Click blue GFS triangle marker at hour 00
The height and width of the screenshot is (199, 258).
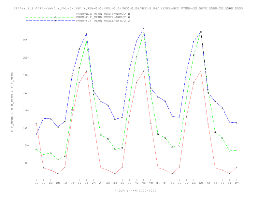click(36, 135)
